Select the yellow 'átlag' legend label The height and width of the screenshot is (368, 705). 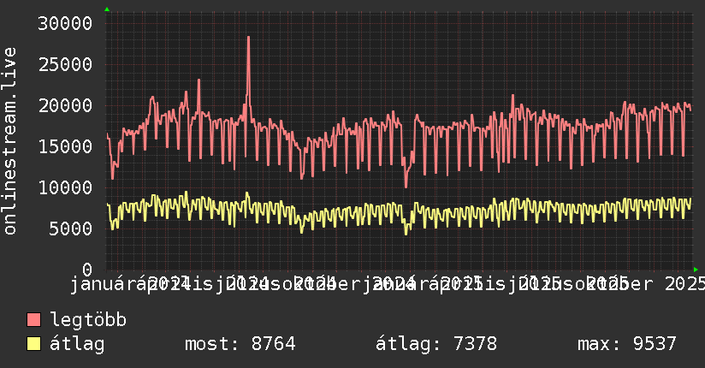click(x=77, y=344)
